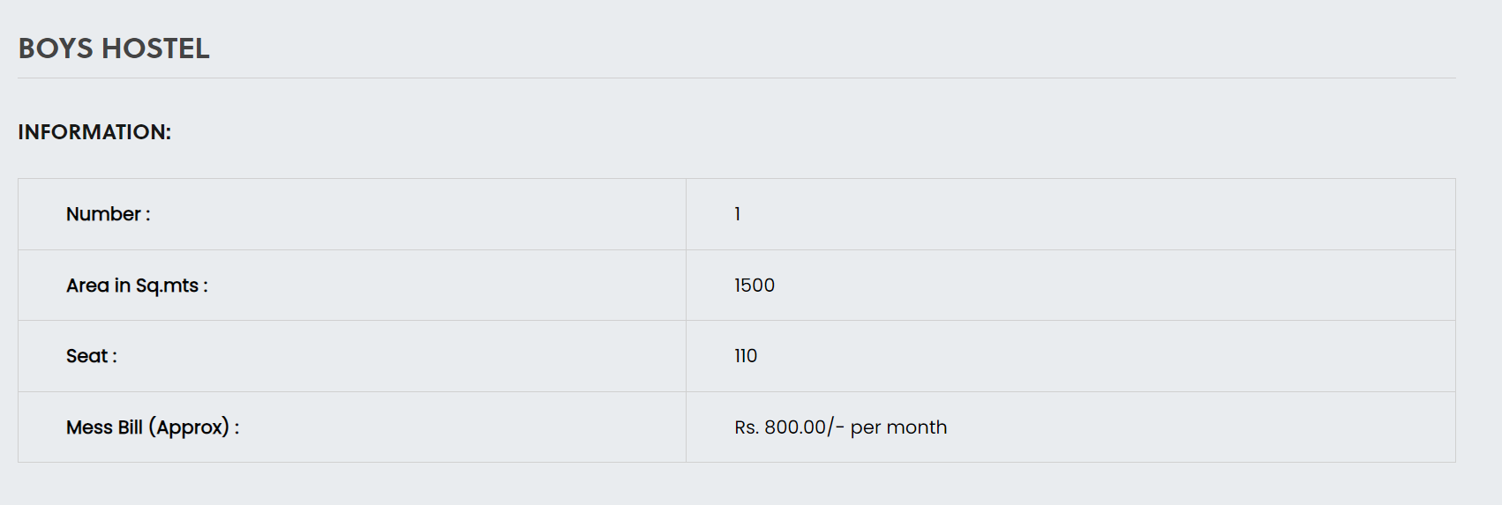
Task: Click the word Bill in the label
Action: (x=130, y=427)
